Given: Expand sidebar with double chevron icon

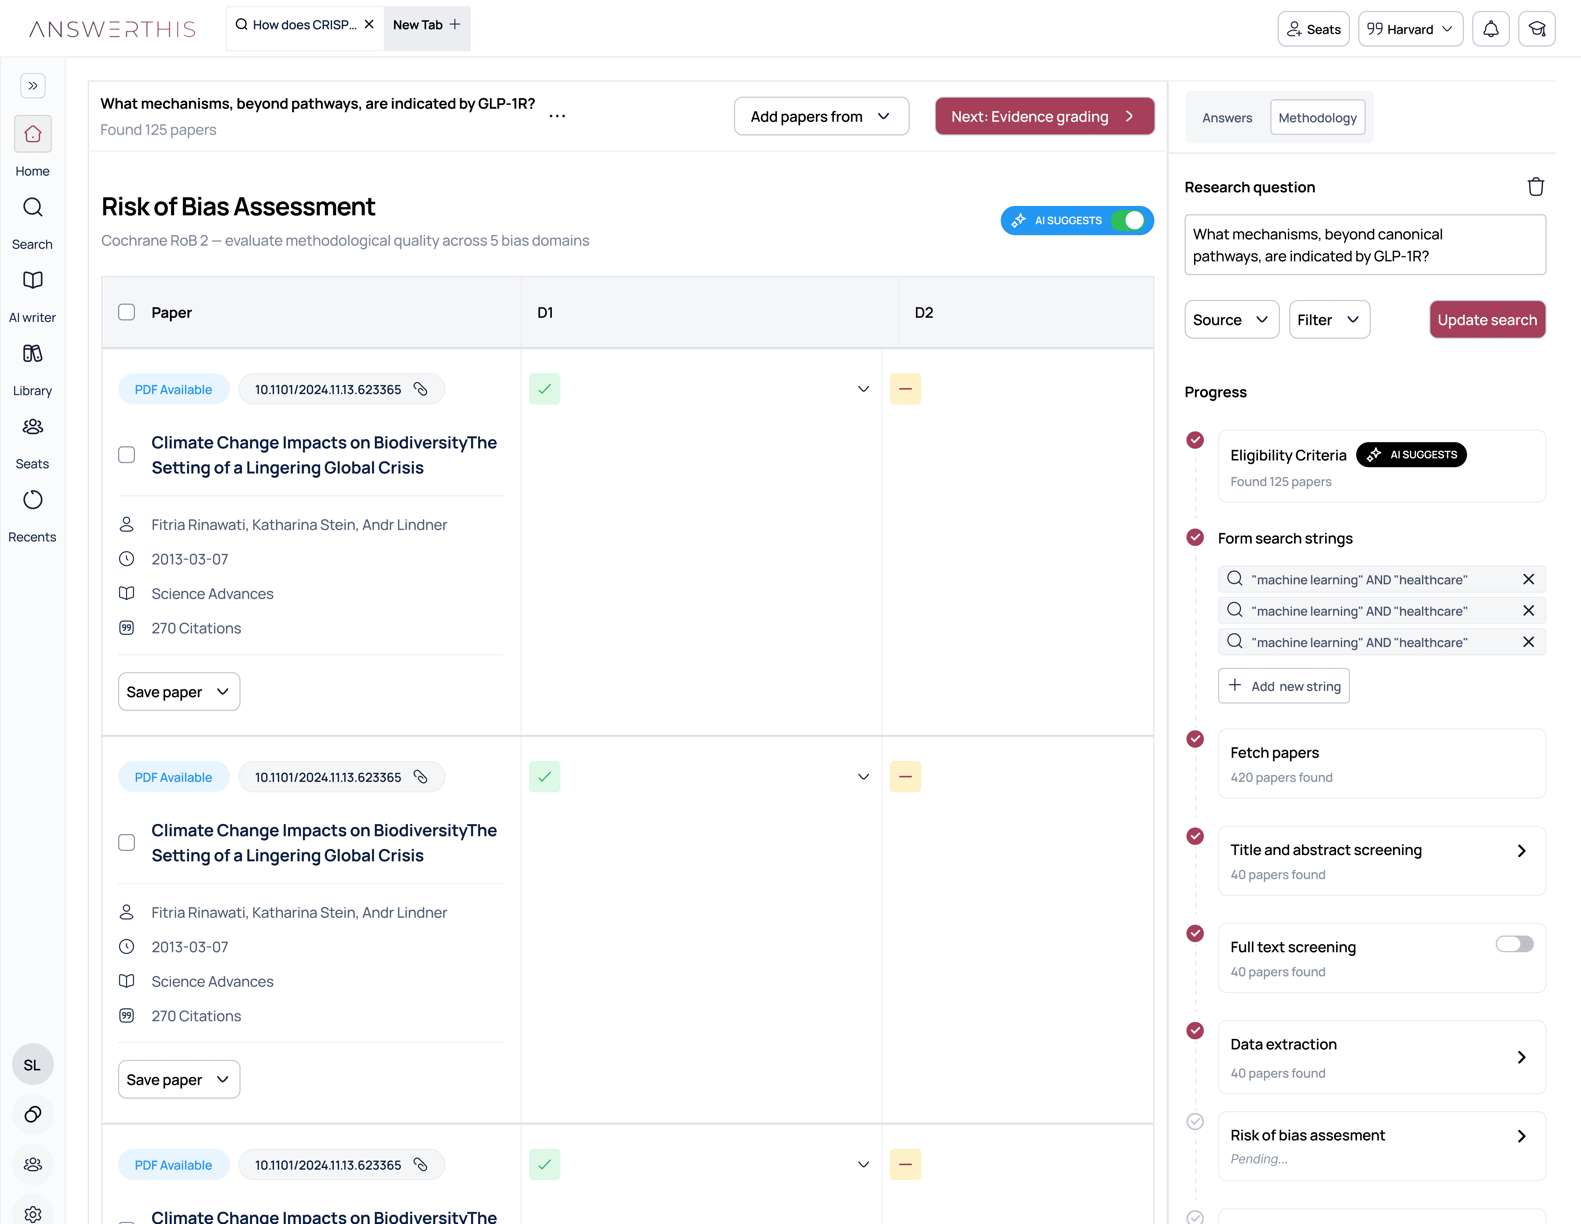Looking at the screenshot, I should point(33,85).
